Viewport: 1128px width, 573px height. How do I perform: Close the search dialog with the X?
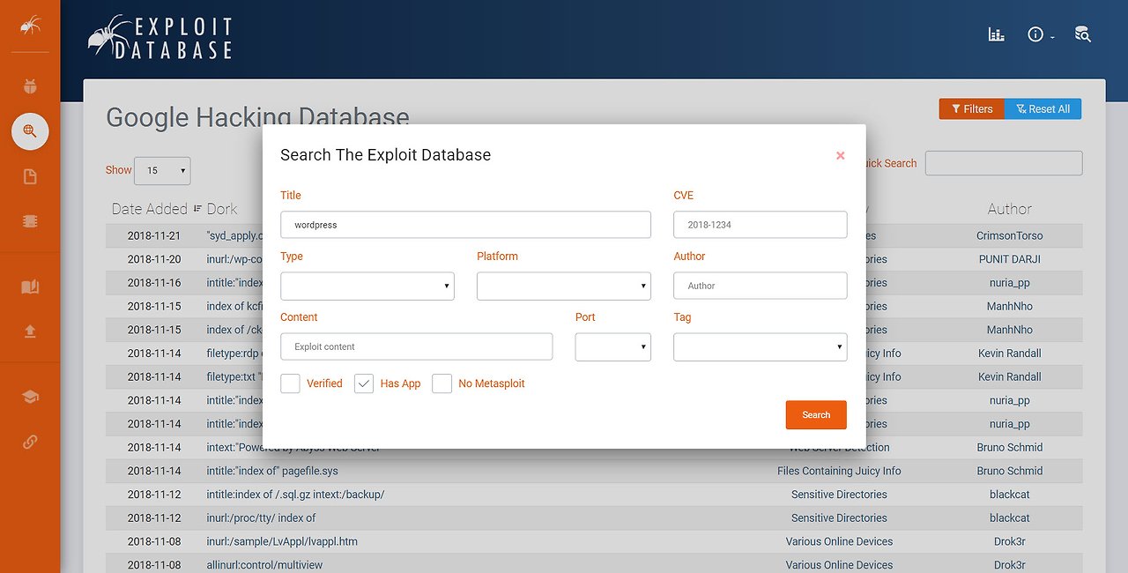(x=841, y=155)
